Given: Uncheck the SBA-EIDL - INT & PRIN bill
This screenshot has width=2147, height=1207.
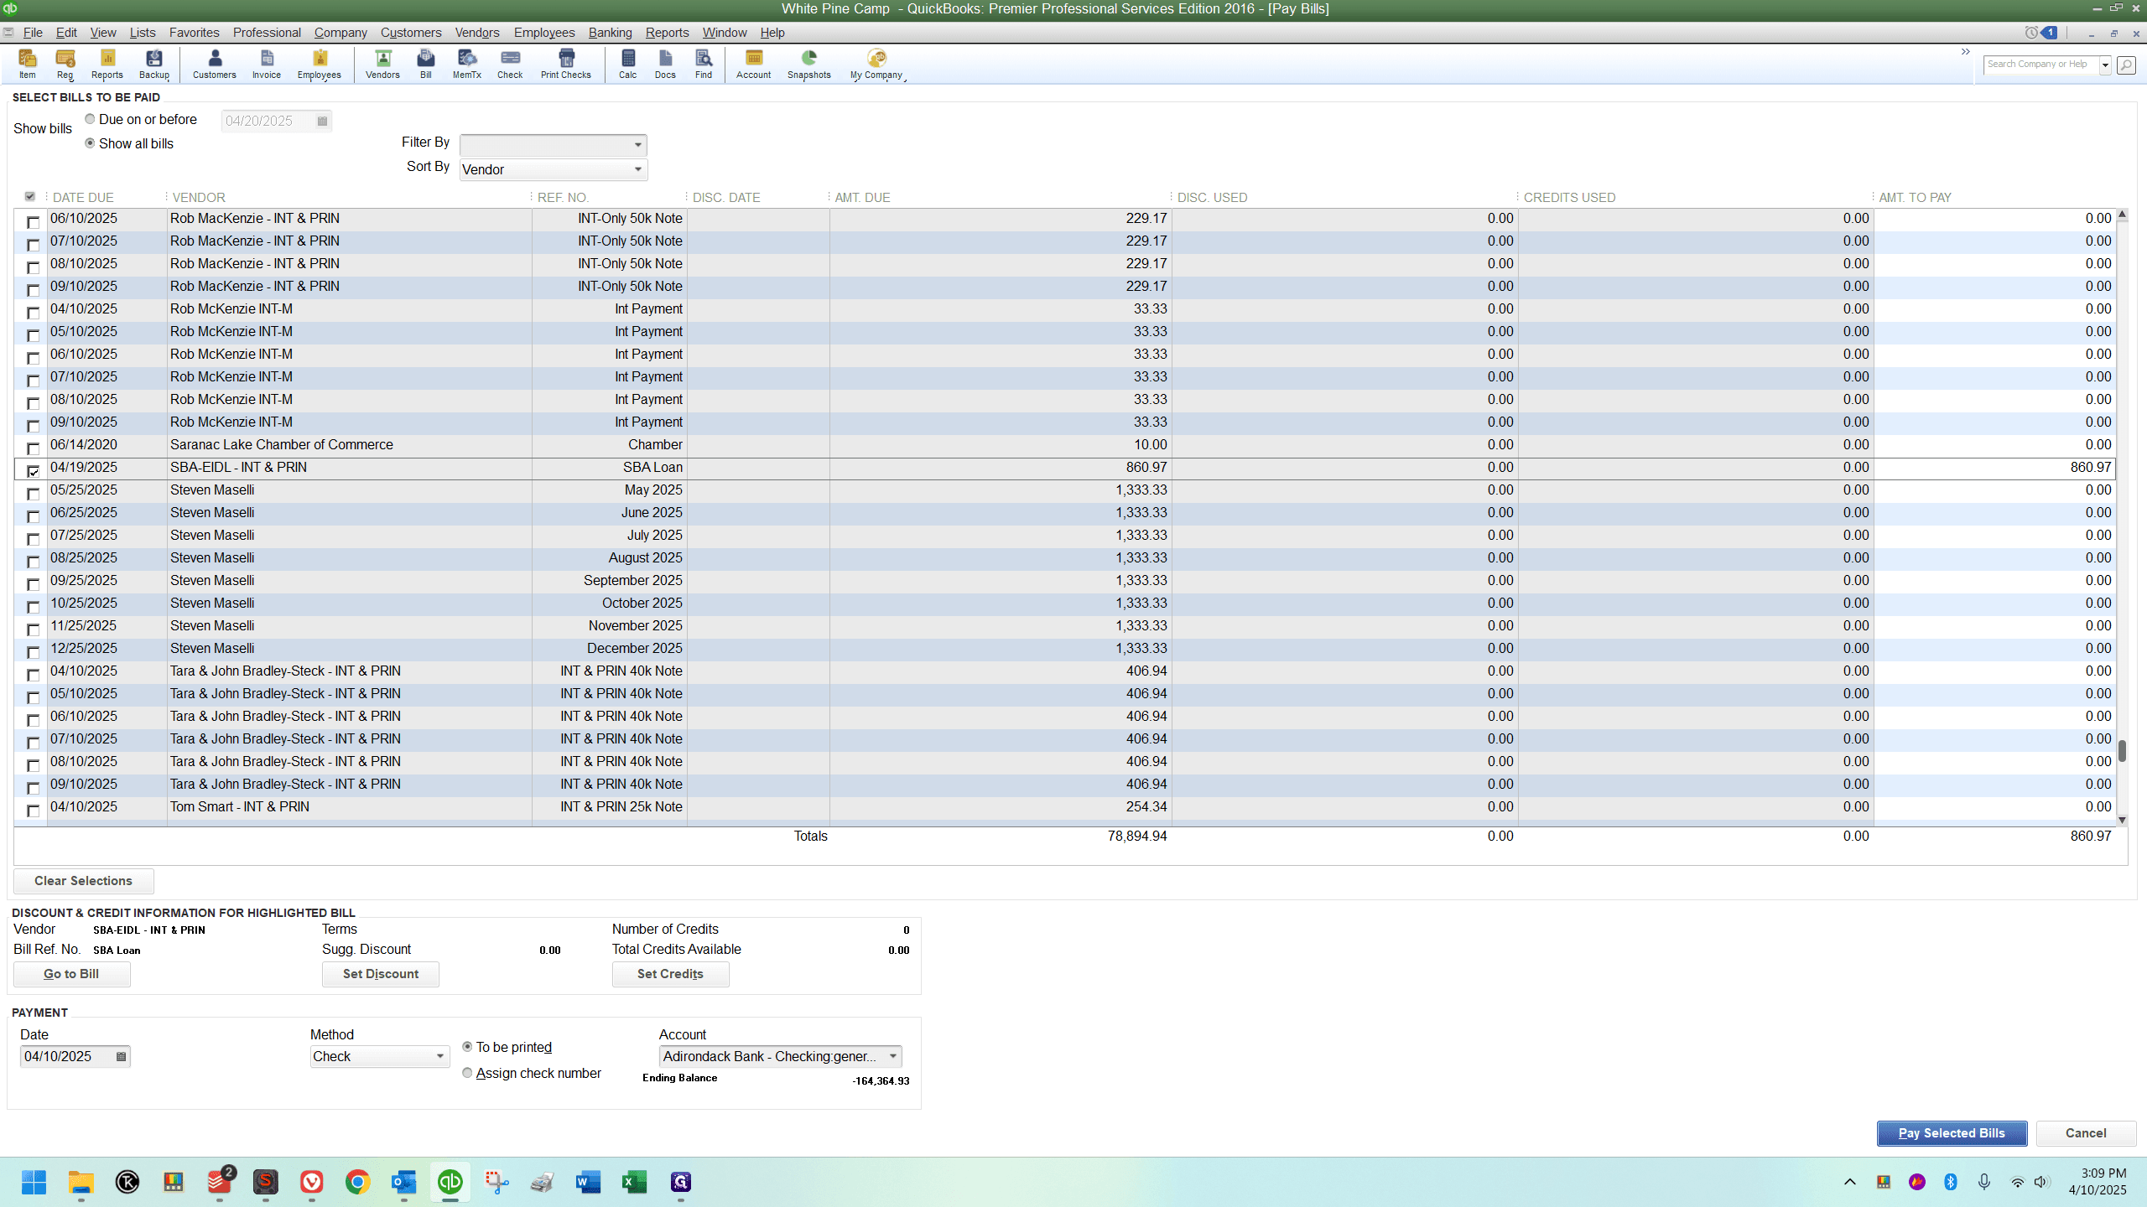Looking at the screenshot, I should click(x=34, y=471).
